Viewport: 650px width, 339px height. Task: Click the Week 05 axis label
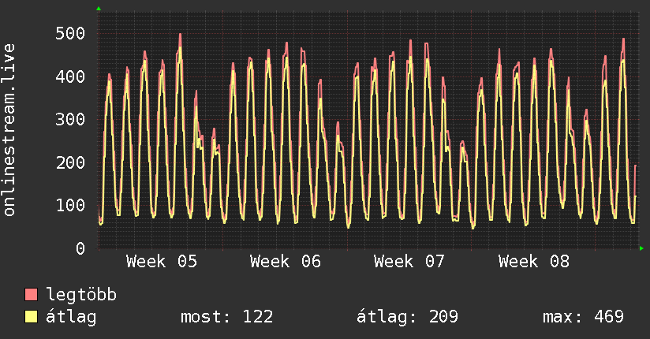click(x=162, y=262)
